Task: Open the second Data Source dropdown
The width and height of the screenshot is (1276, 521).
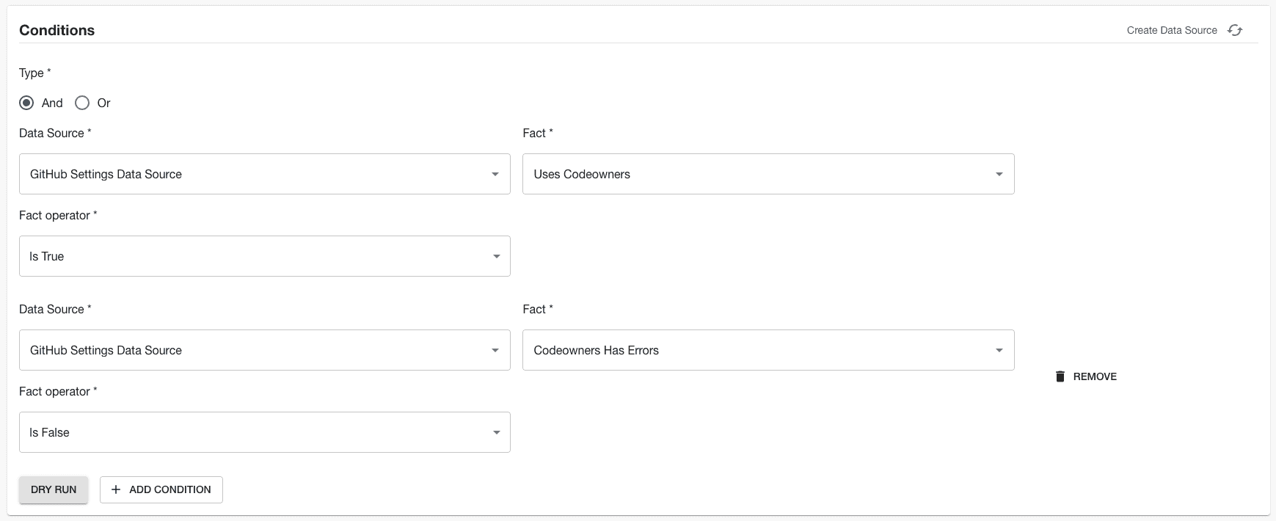Action: tap(265, 350)
